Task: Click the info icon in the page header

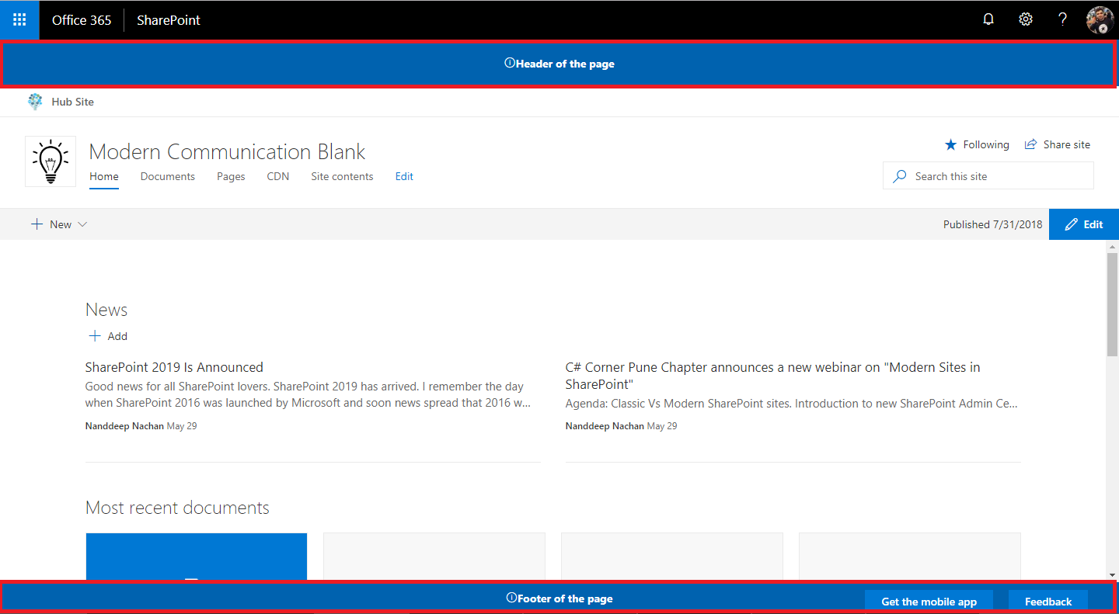Action: (x=510, y=64)
